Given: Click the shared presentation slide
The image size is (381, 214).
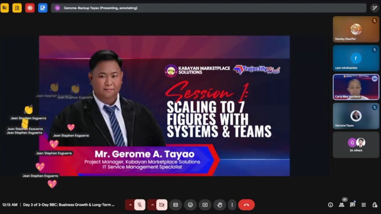Looking at the screenshot, I should 164,106.
